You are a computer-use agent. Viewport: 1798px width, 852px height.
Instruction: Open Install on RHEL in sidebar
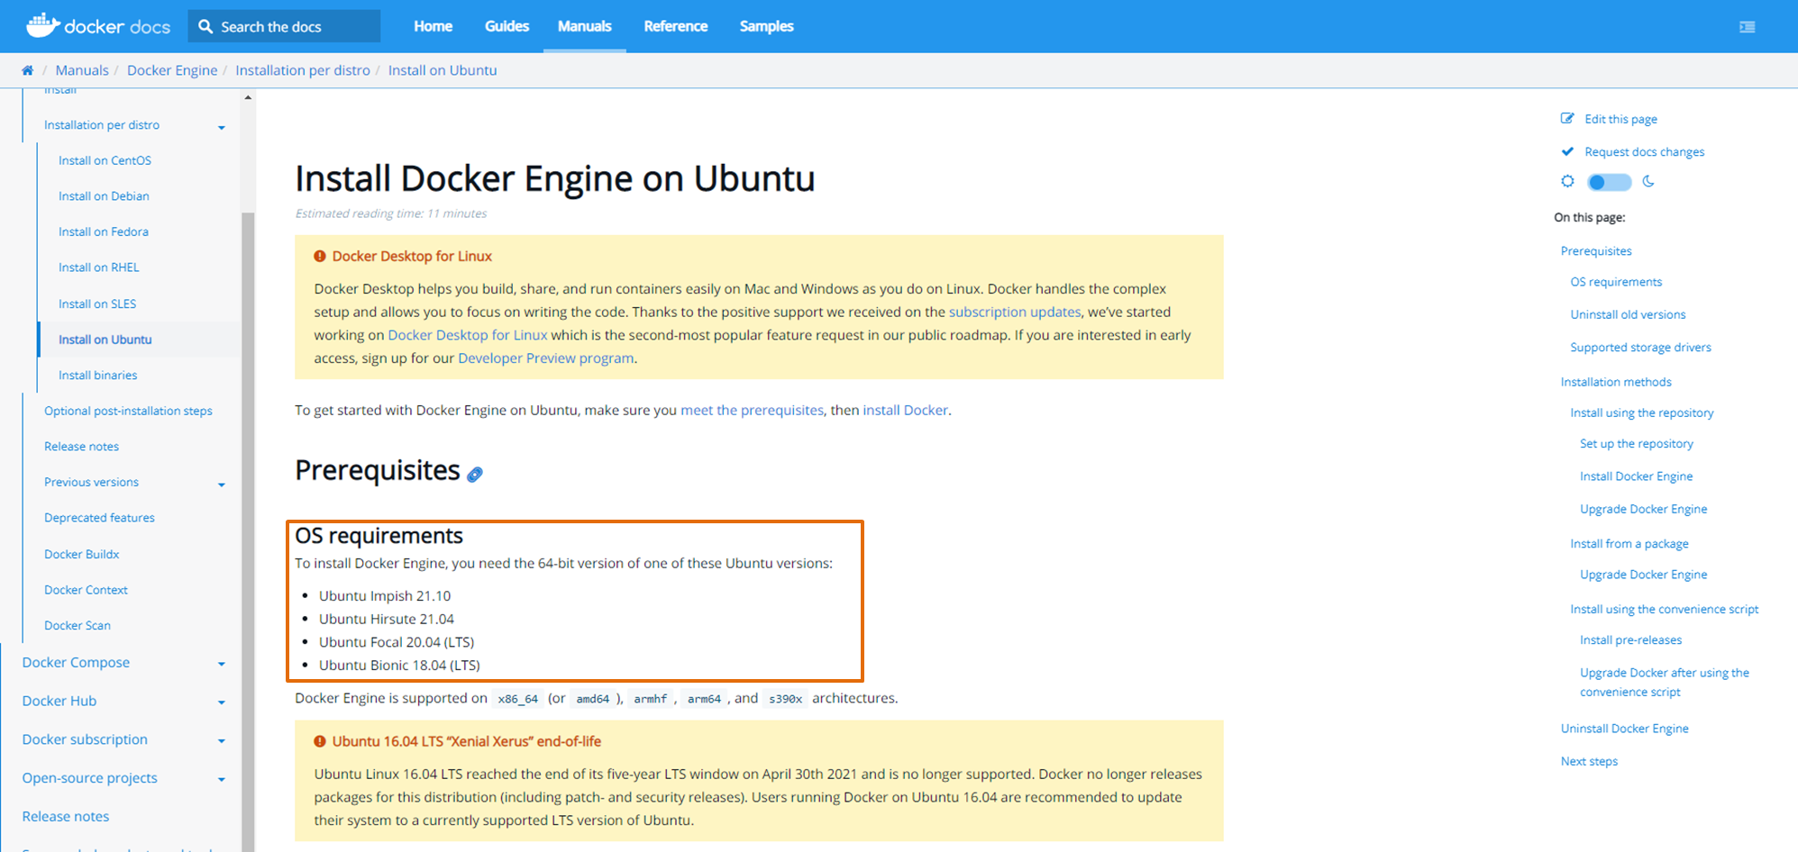(99, 267)
